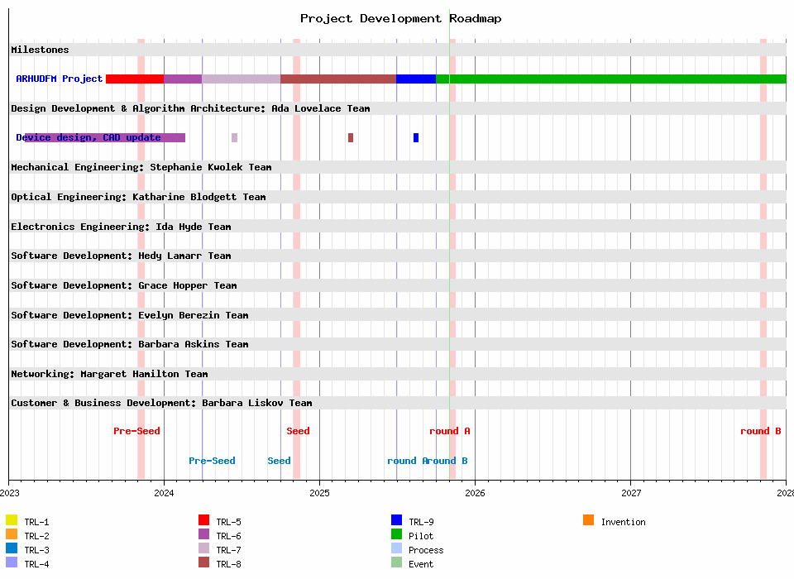Open the Device design, CAD update task
Image resolution: width=794 pixels, height=579 pixels.
coord(88,137)
